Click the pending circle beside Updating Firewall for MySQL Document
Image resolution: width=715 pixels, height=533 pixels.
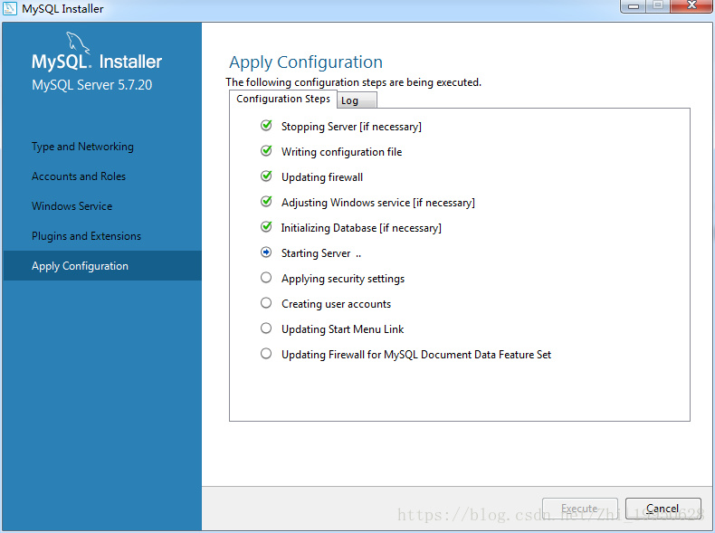coord(266,353)
